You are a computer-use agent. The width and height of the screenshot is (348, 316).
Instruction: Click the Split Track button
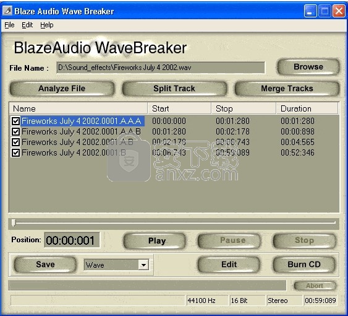(x=174, y=89)
